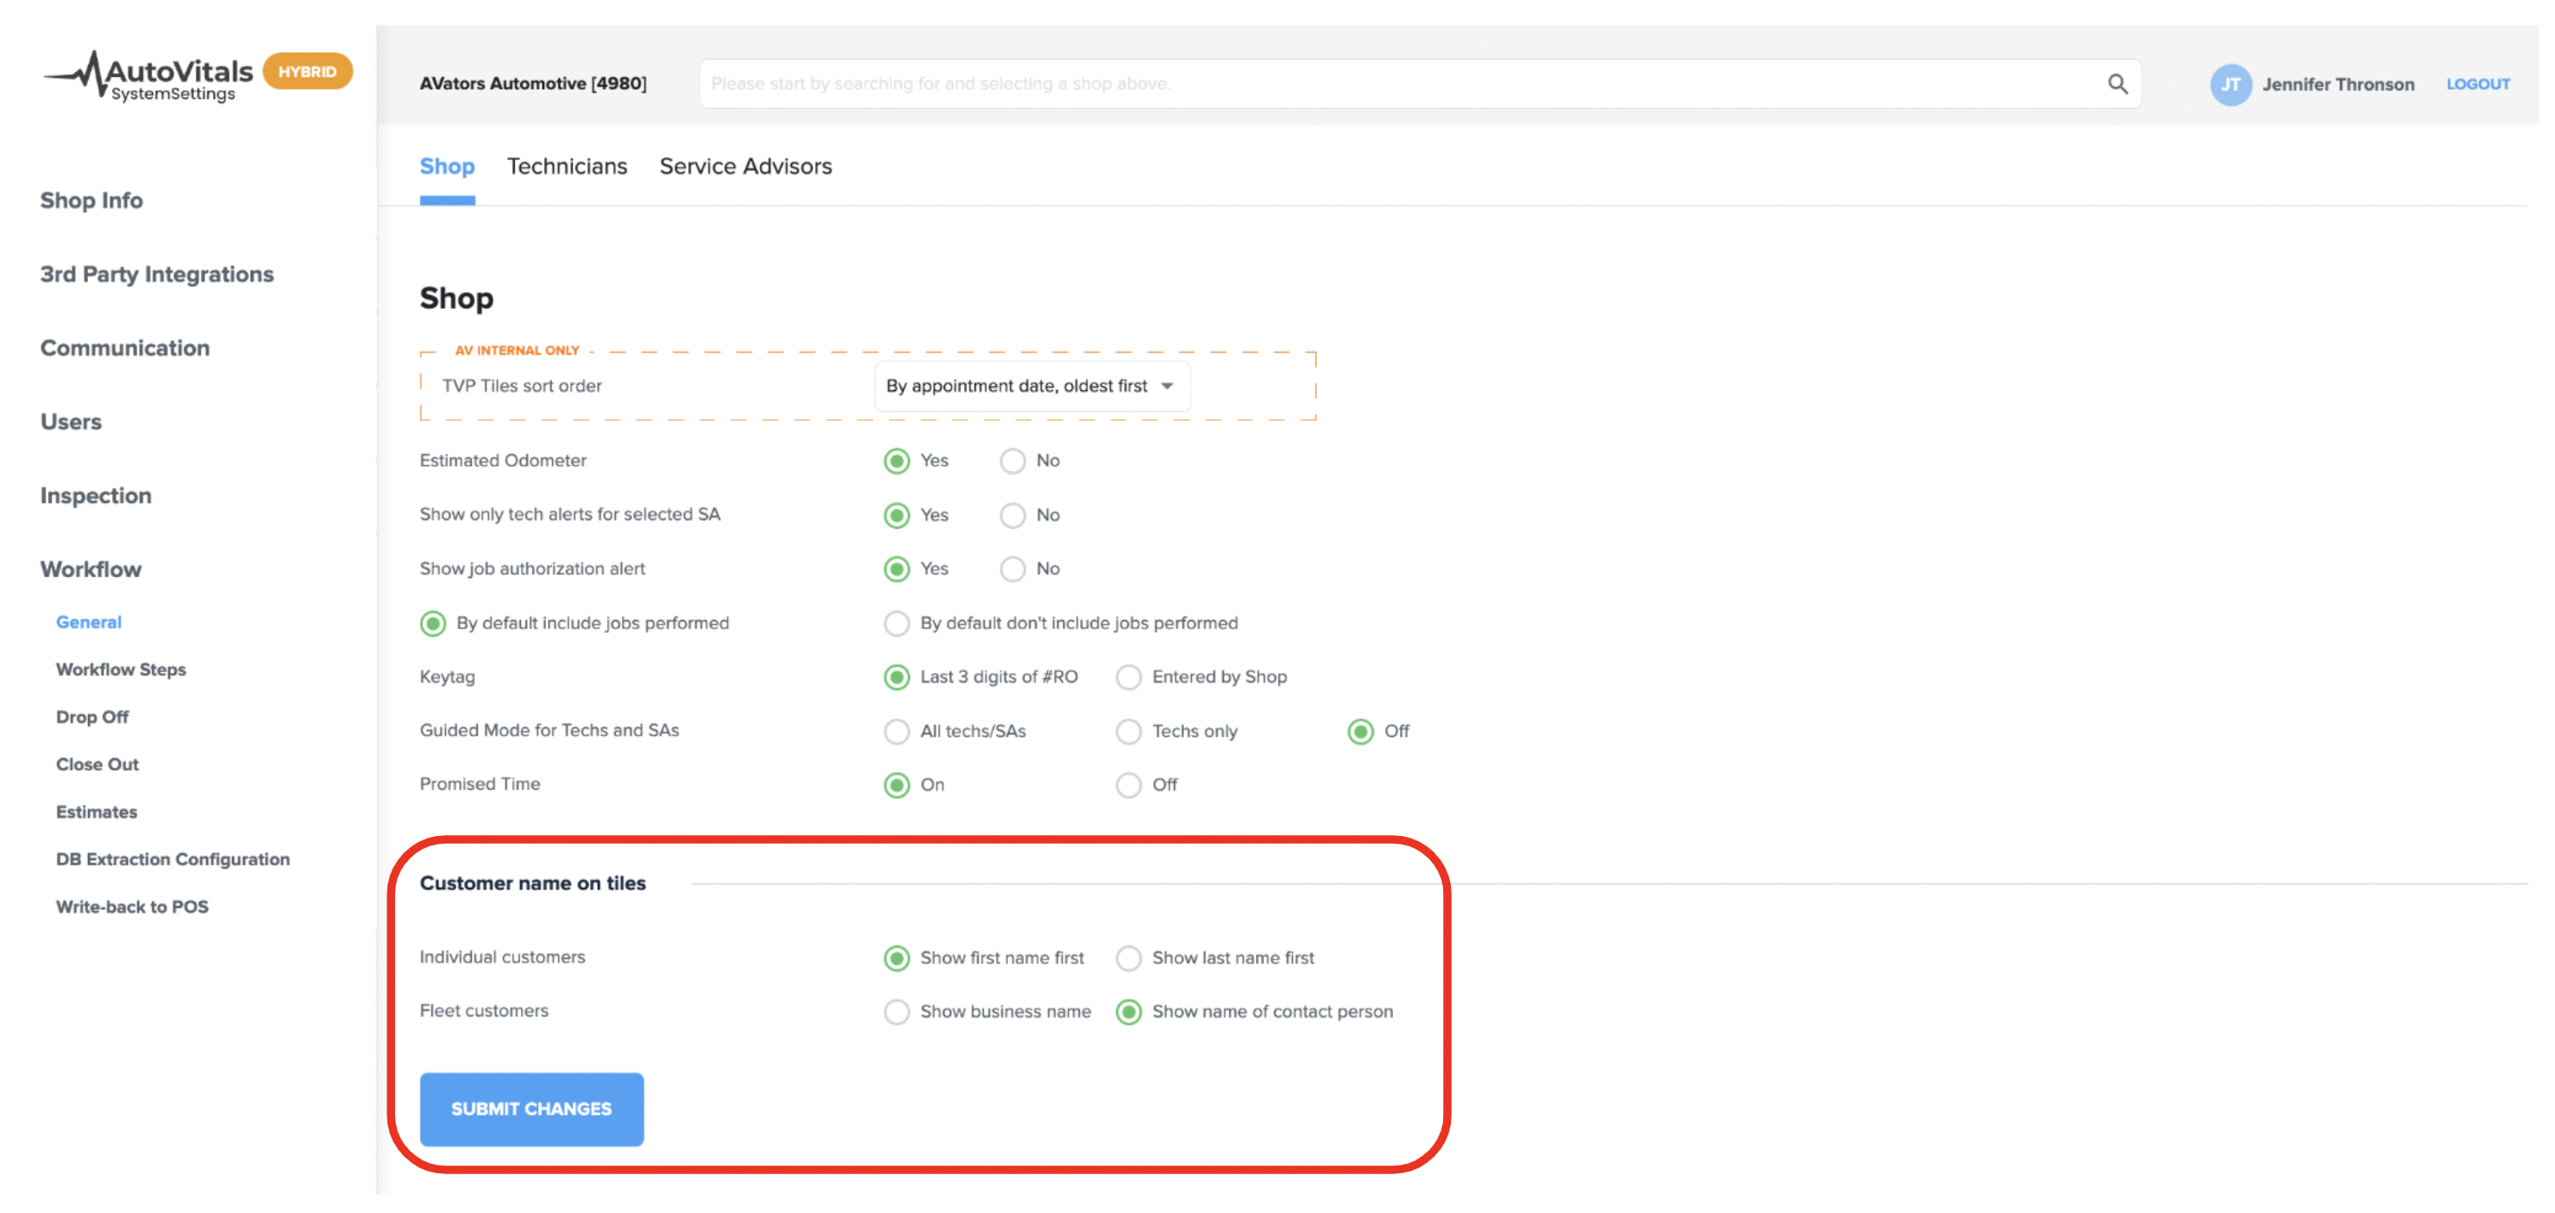Click the Jennifer Thronson user name

point(2338,85)
